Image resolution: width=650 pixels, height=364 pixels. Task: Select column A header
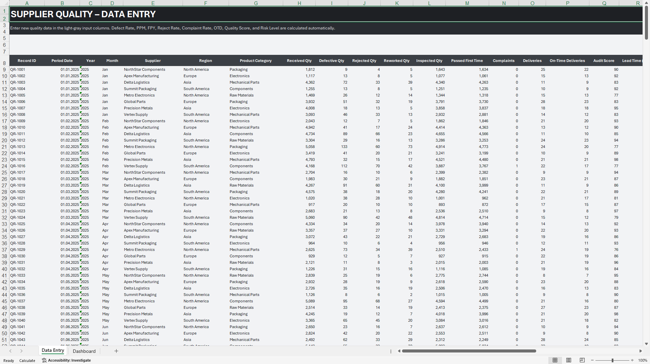pyautogui.click(x=27, y=3)
